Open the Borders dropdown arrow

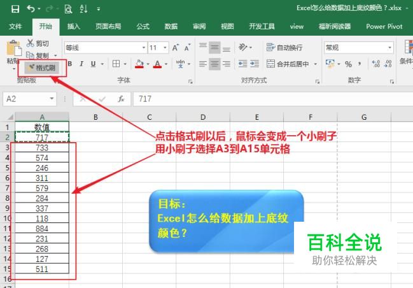[x=125, y=64]
